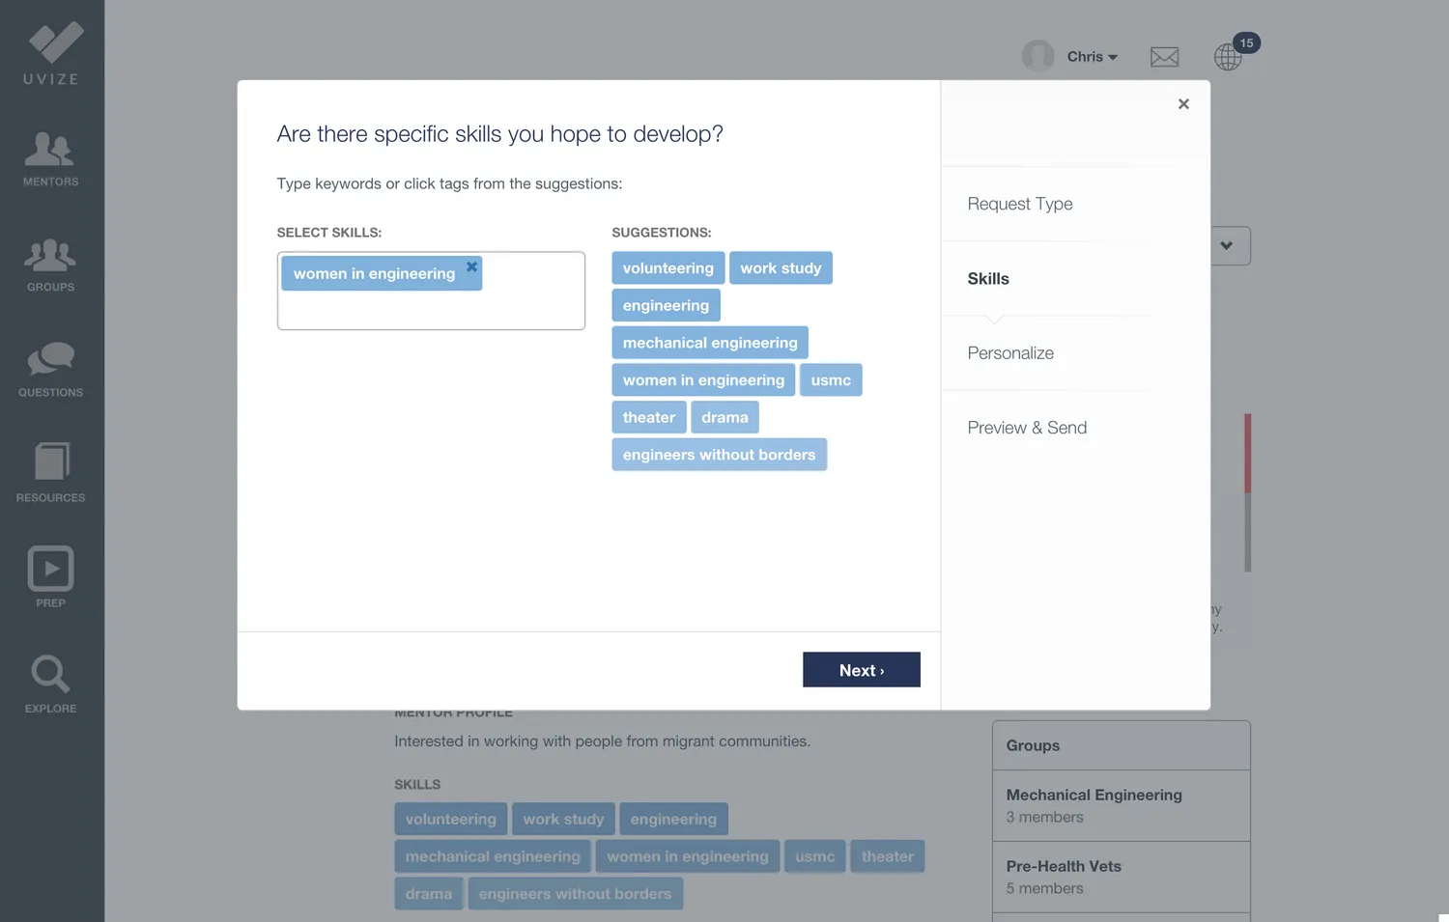
Task: Open the Groups sidebar icon
Action: pyautogui.click(x=50, y=265)
